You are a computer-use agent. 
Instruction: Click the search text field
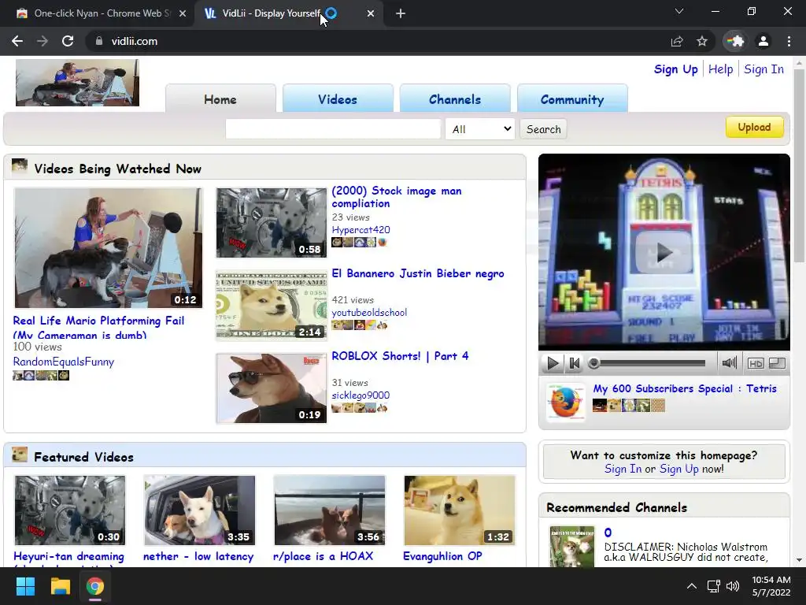pyautogui.click(x=333, y=129)
